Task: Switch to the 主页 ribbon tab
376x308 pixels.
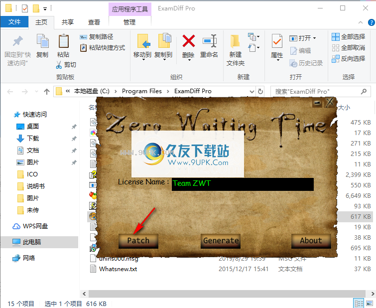Action: (41, 22)
